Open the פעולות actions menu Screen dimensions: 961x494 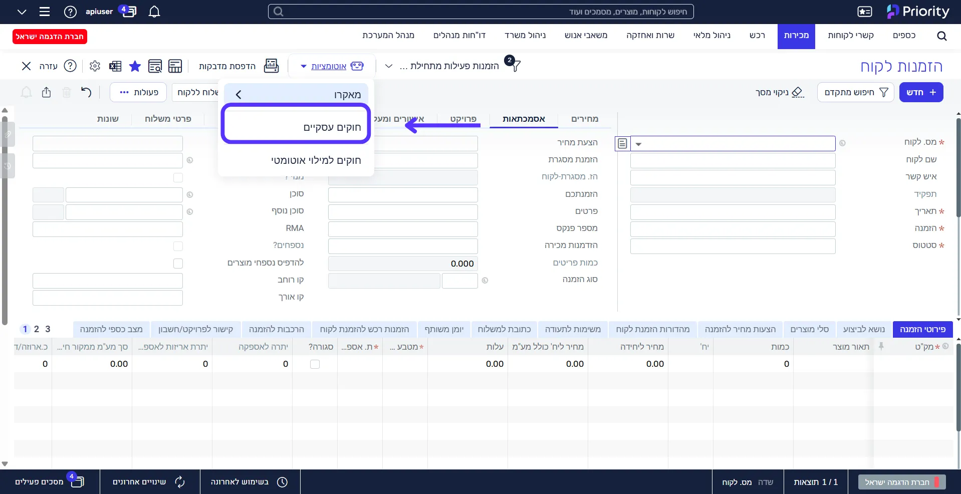pyautogui.click(x=139, y=92)
